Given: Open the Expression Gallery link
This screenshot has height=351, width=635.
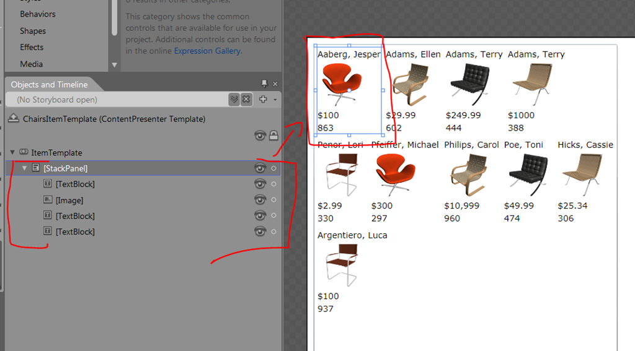Looking at the screenshot, I should 207,51.
